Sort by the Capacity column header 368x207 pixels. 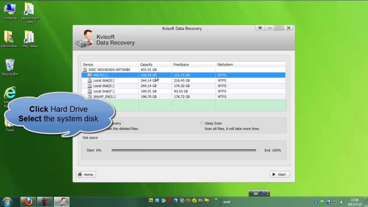(155, 65)
